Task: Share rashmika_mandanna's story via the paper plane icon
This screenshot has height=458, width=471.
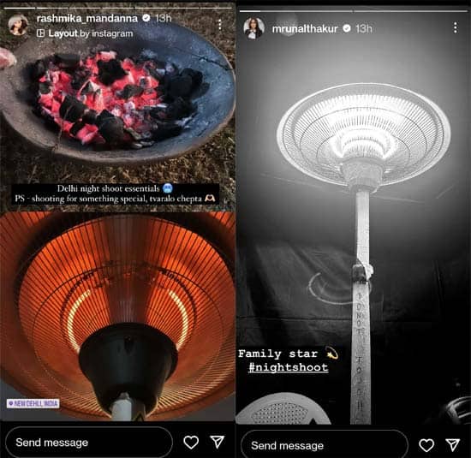Action: [218, 442]
